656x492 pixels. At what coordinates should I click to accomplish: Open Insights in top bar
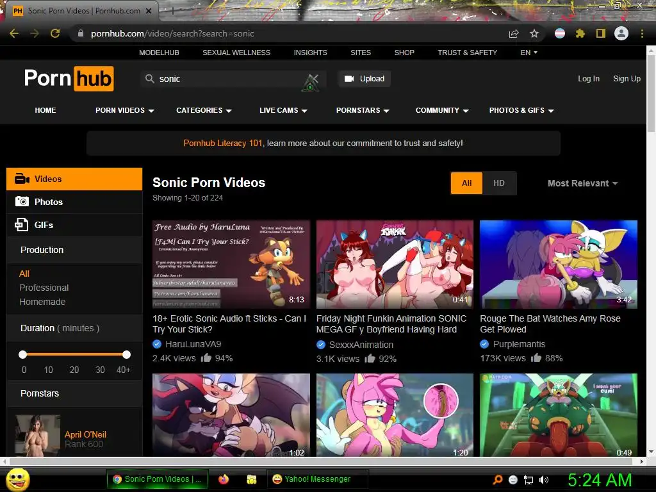click(311, 53)
